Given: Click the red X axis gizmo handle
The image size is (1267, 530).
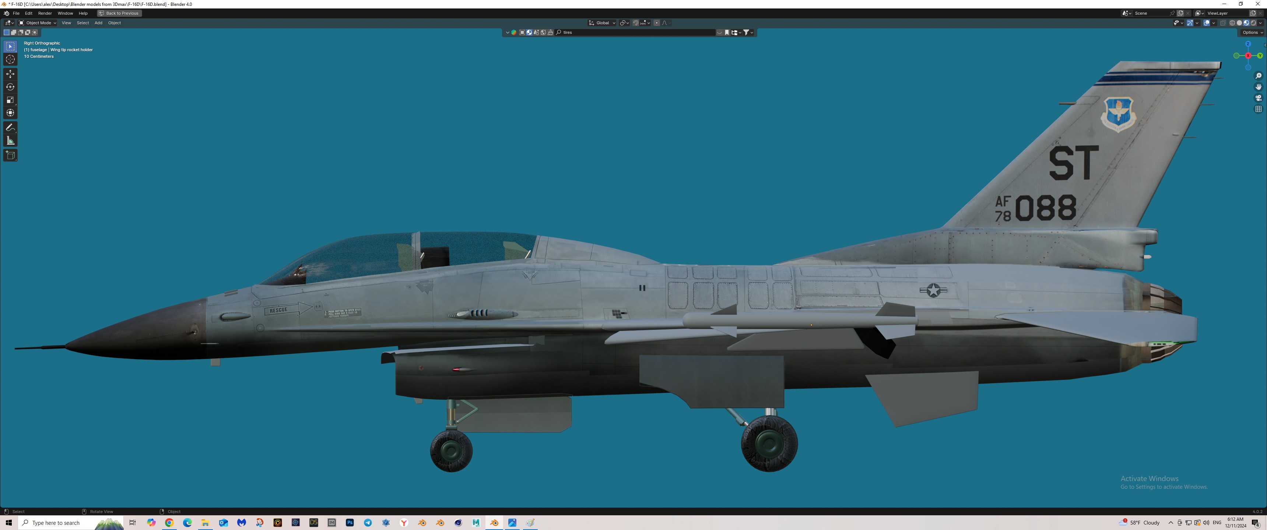Looking at the screenshot, I should [x=1248, y=56].
